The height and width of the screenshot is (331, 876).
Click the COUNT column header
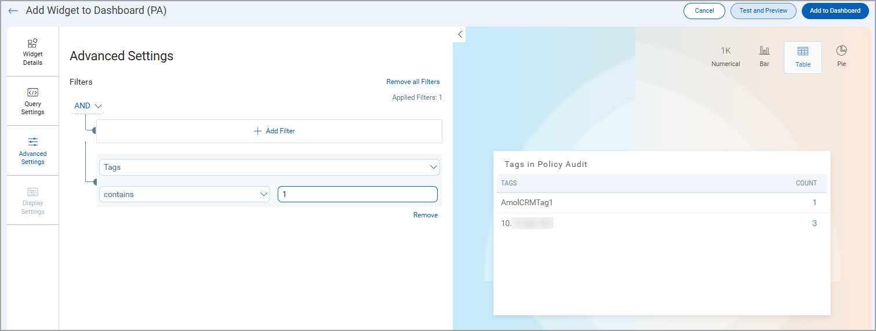(x=806, y=183)
